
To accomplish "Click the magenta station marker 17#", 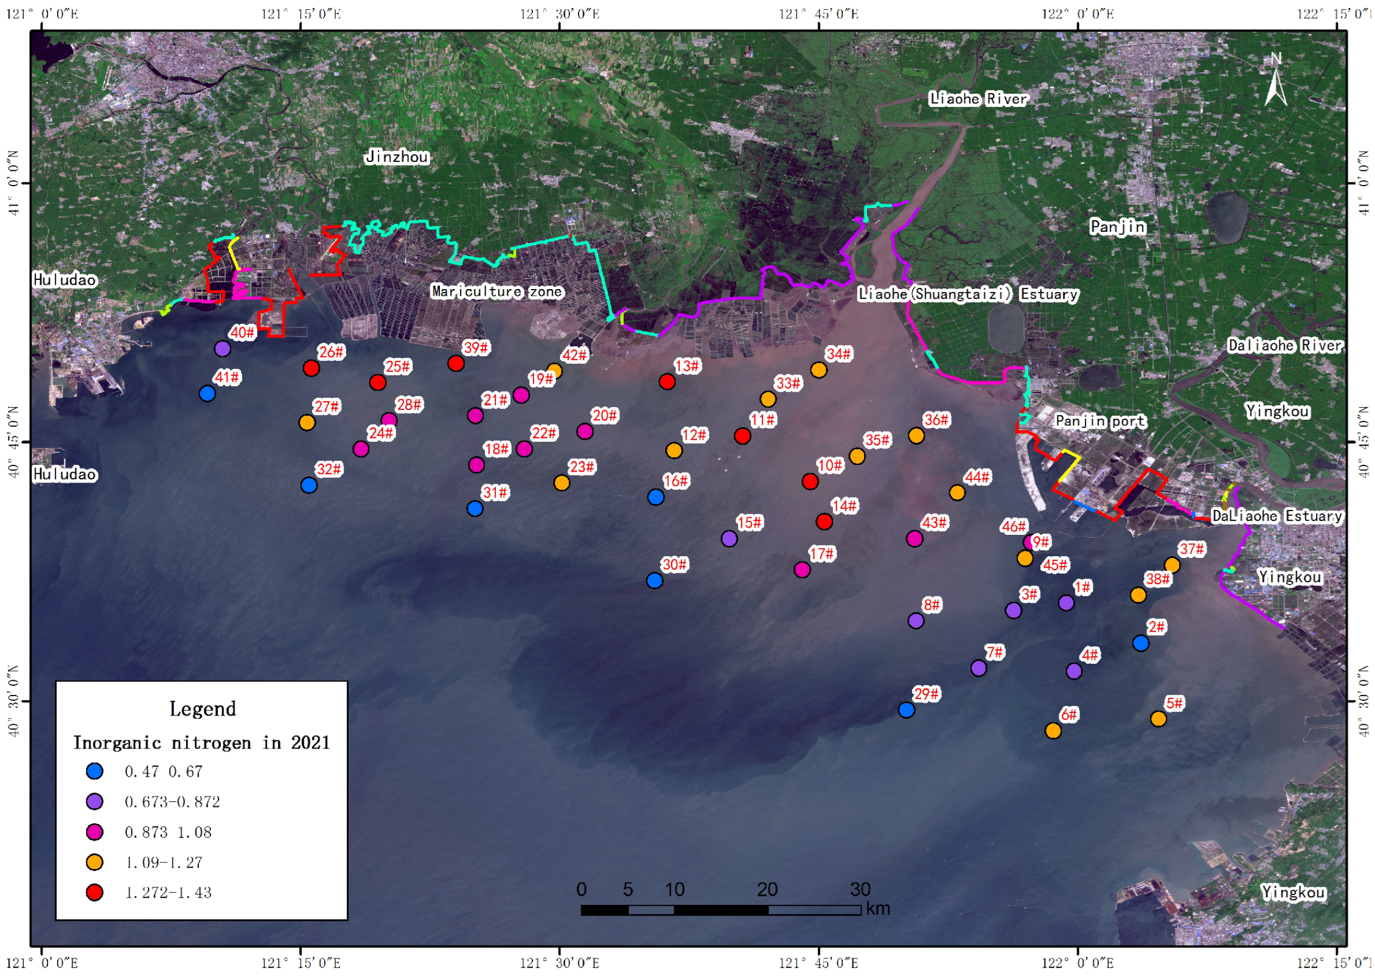I will pos(802,570).
